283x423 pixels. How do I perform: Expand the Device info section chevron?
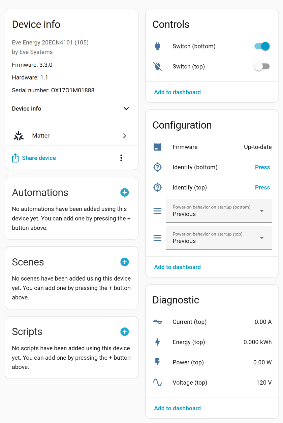point(126,109)
